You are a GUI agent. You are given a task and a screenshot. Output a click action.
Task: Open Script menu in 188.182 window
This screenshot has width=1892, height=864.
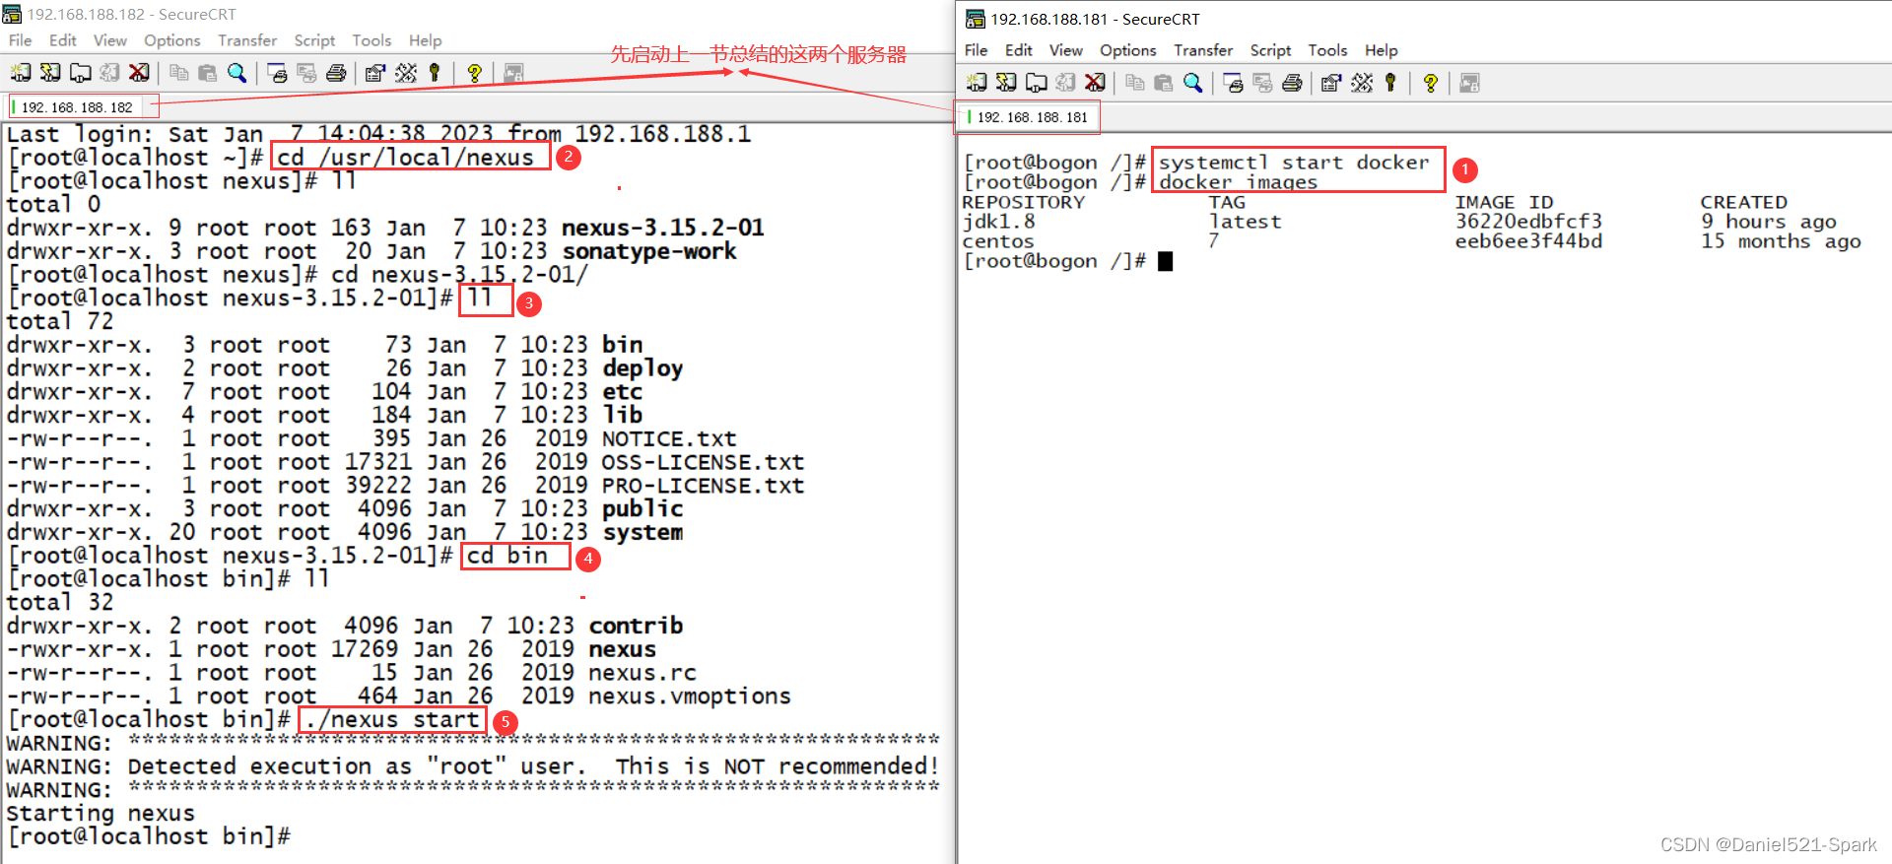(314, 40)
